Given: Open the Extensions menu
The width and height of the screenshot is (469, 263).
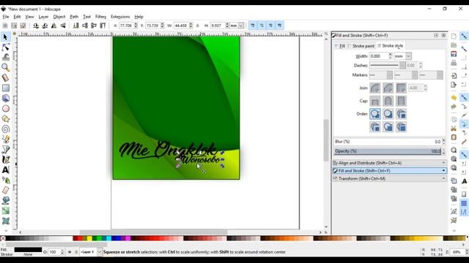Looking at the screenshot, I should point(120,17).
